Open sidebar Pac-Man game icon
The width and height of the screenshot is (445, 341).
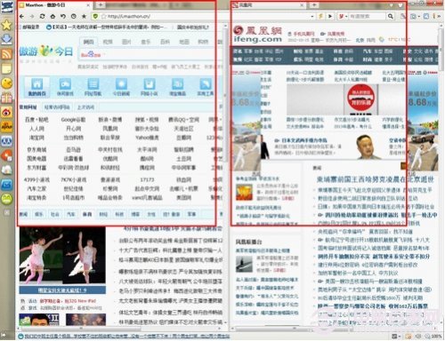pos(7,83)
